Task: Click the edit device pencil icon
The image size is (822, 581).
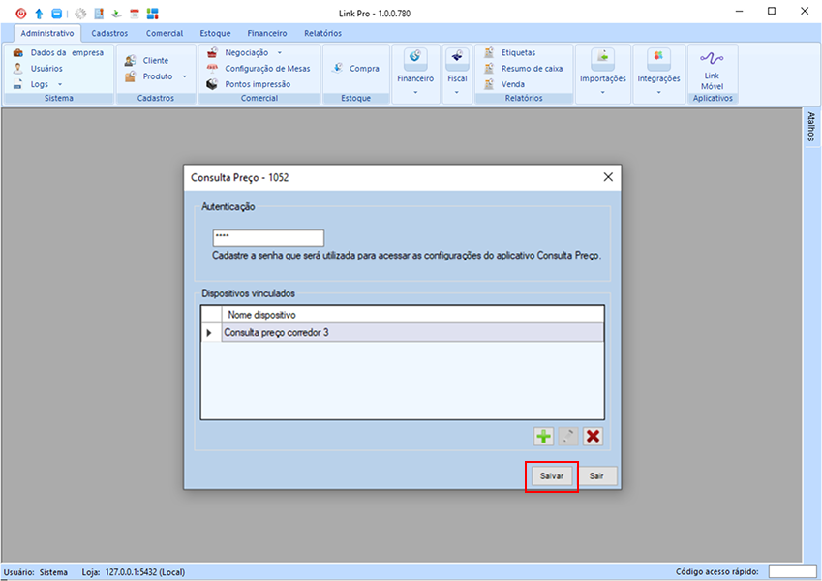Action: click(x=568, y=437)
